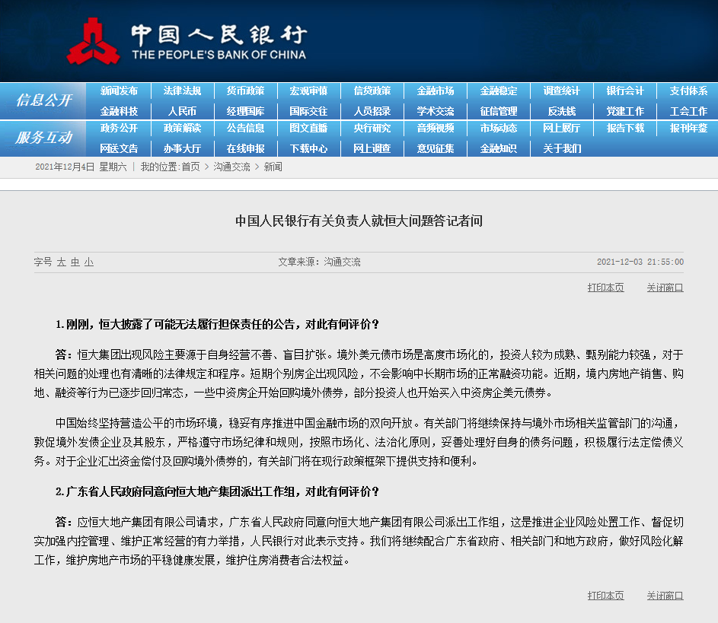Open 金融市场 navigation item
Screen dimensions: 718x623
(x=436, y=91)
